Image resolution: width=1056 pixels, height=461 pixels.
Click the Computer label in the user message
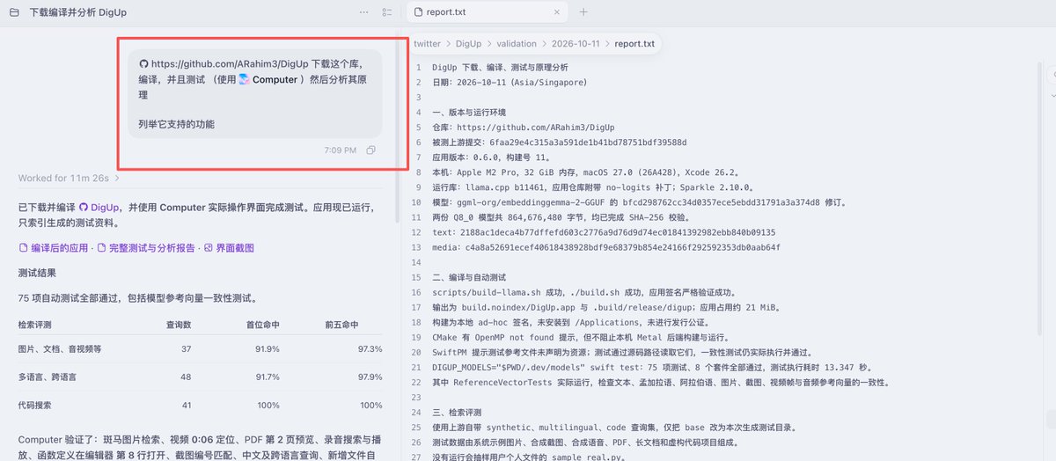tap(275, 79)
